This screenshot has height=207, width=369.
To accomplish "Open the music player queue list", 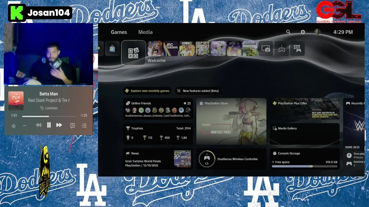I will pos(84,126).
